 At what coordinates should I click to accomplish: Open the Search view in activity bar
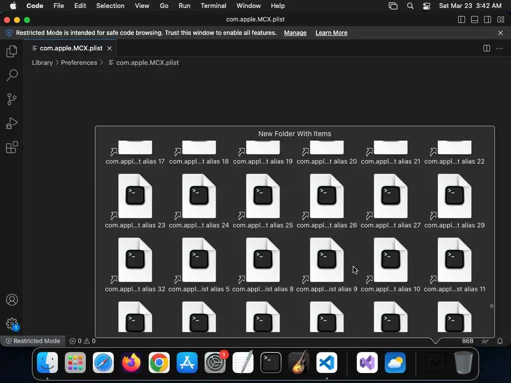pos(12,75)
